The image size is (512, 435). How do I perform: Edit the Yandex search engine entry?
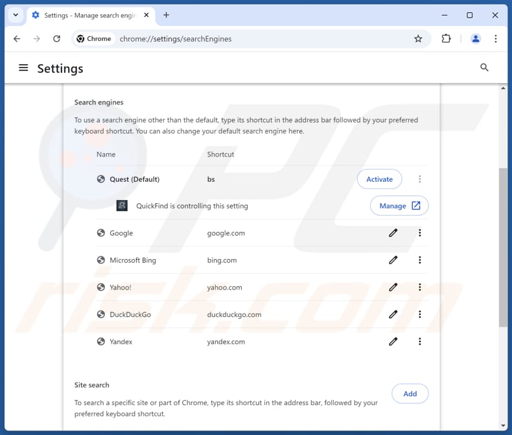point(393,342)
